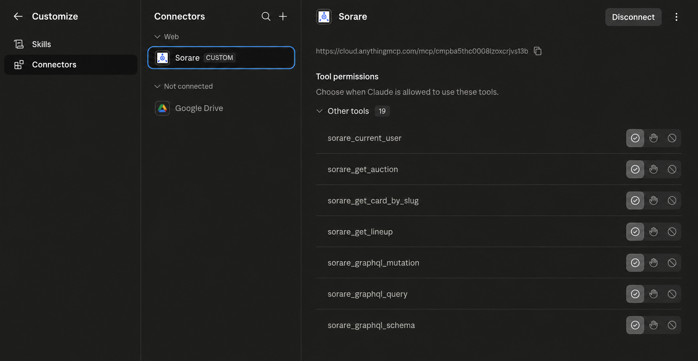698x361 pixels.
Task: Go back using the Customize arrow
Action: click(18, 16)
